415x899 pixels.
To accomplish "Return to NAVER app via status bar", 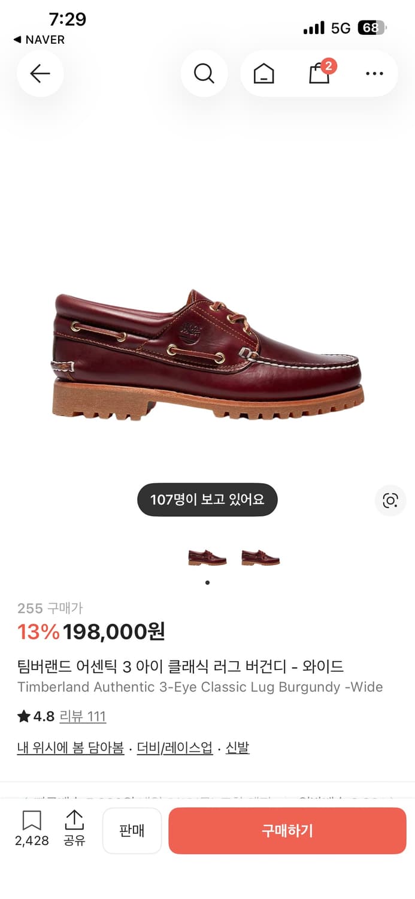I will tap(39, 40).
